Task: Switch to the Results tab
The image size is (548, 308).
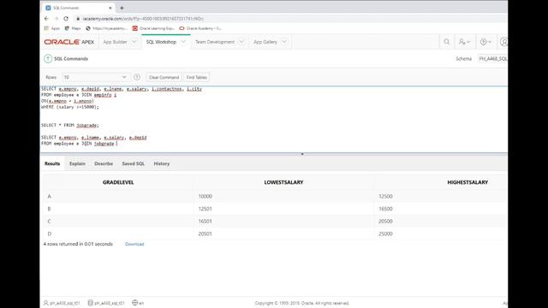Action: click(x=52, y=163)
